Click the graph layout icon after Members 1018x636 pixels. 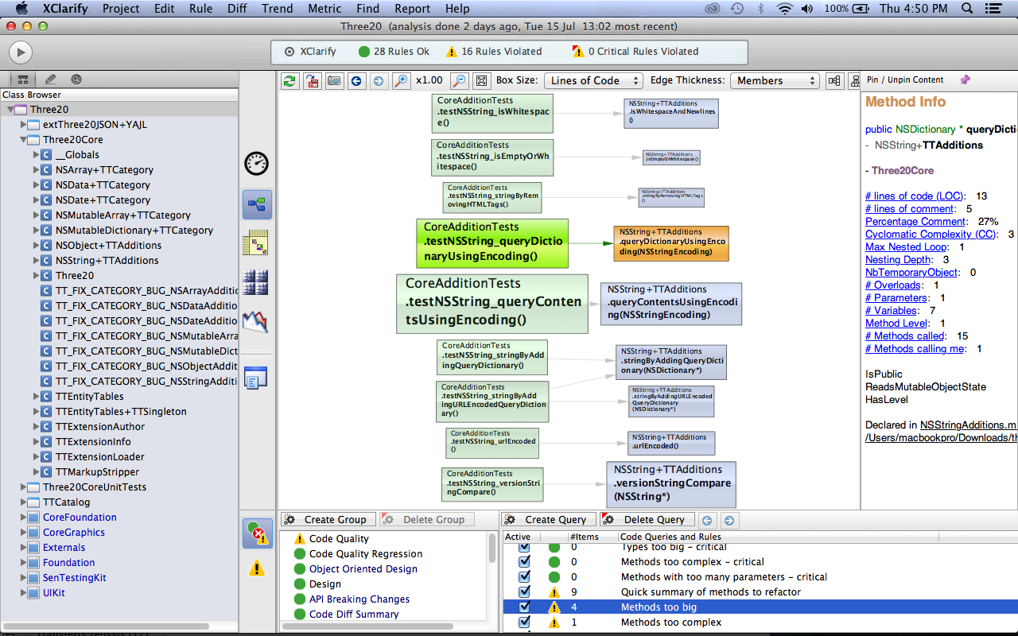pos(834,81)
